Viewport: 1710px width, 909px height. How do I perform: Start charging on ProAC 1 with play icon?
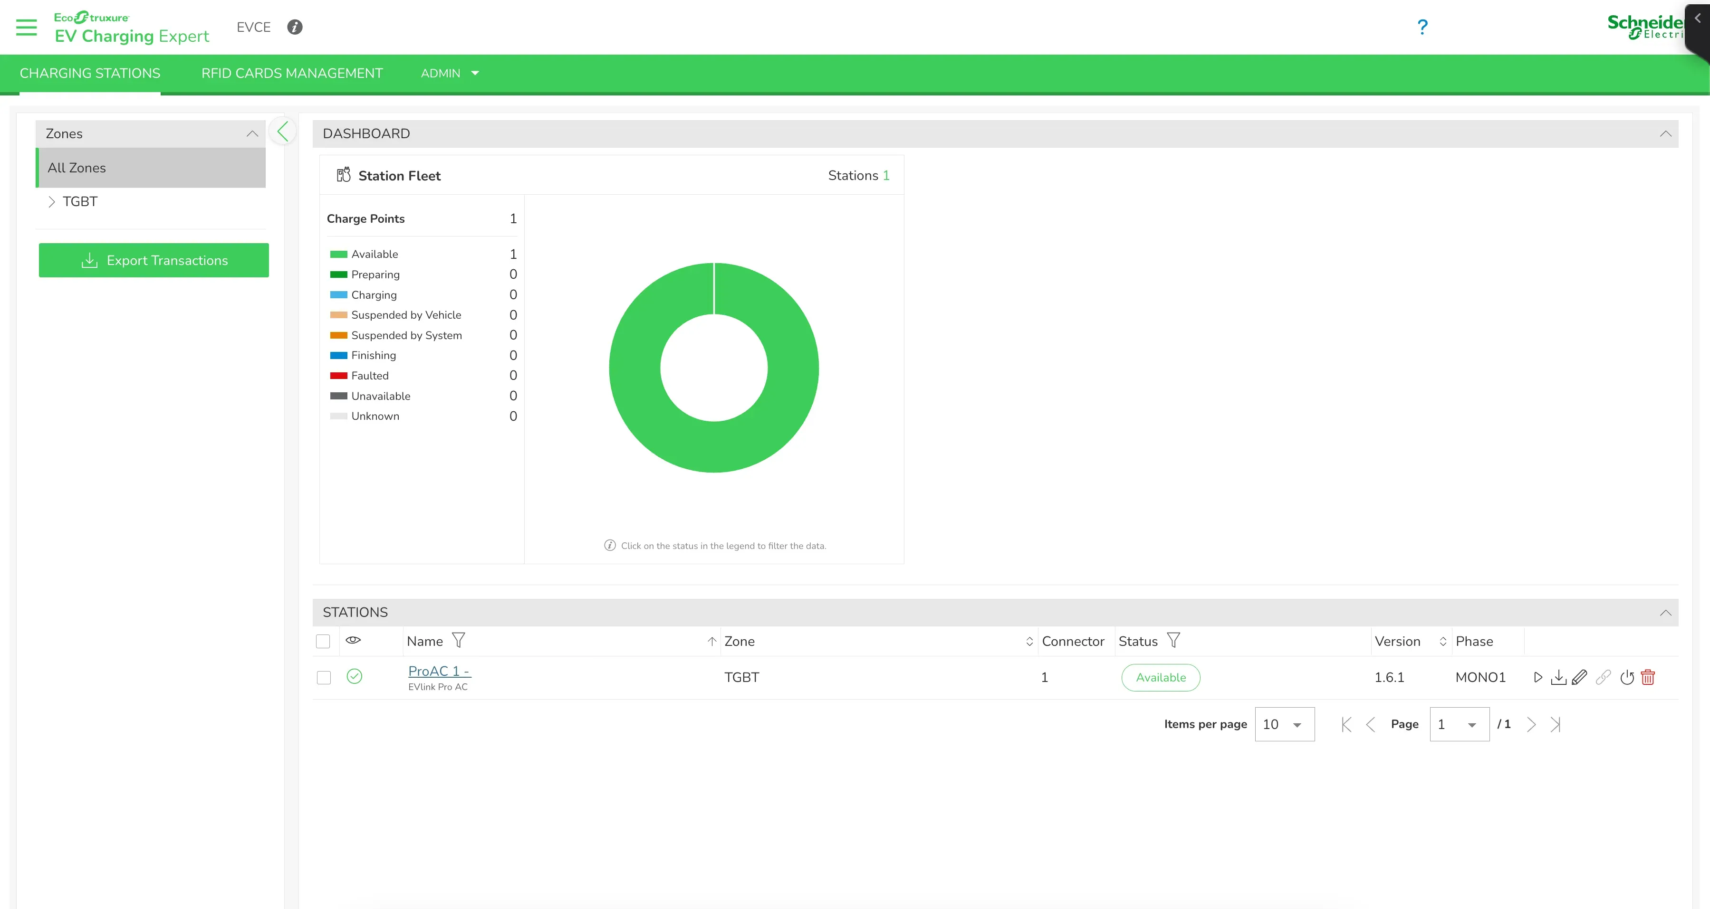point(1537,677)
